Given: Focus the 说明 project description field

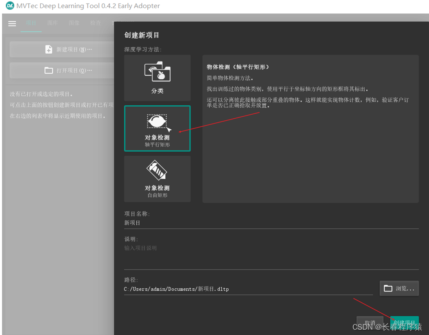Looking at the screenshot, I should click(271, 256).
